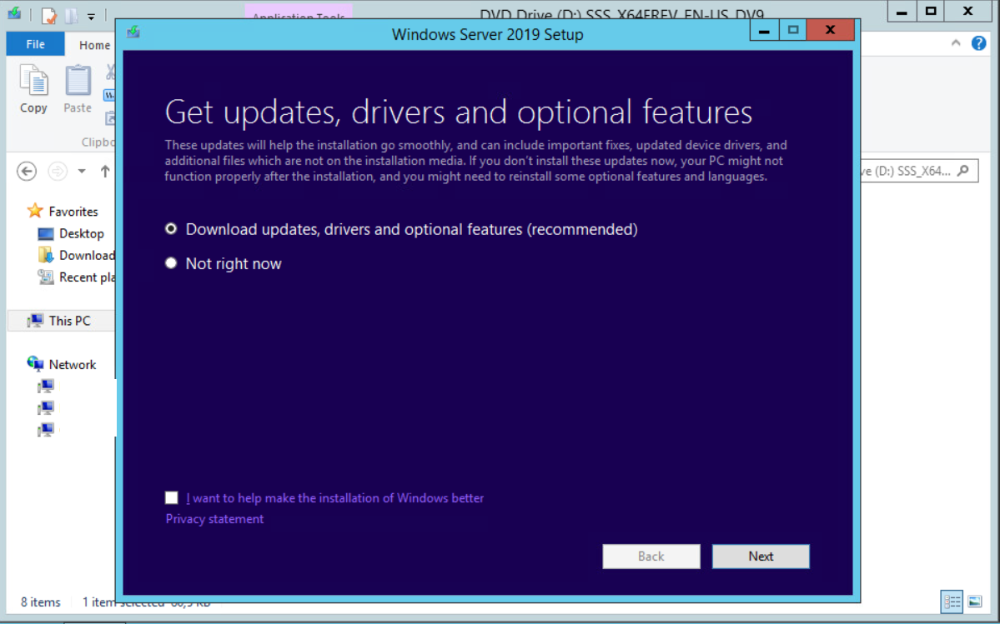Open the File tab in Explorer
Screen dimensions: 1000x624
click(35, 45)
